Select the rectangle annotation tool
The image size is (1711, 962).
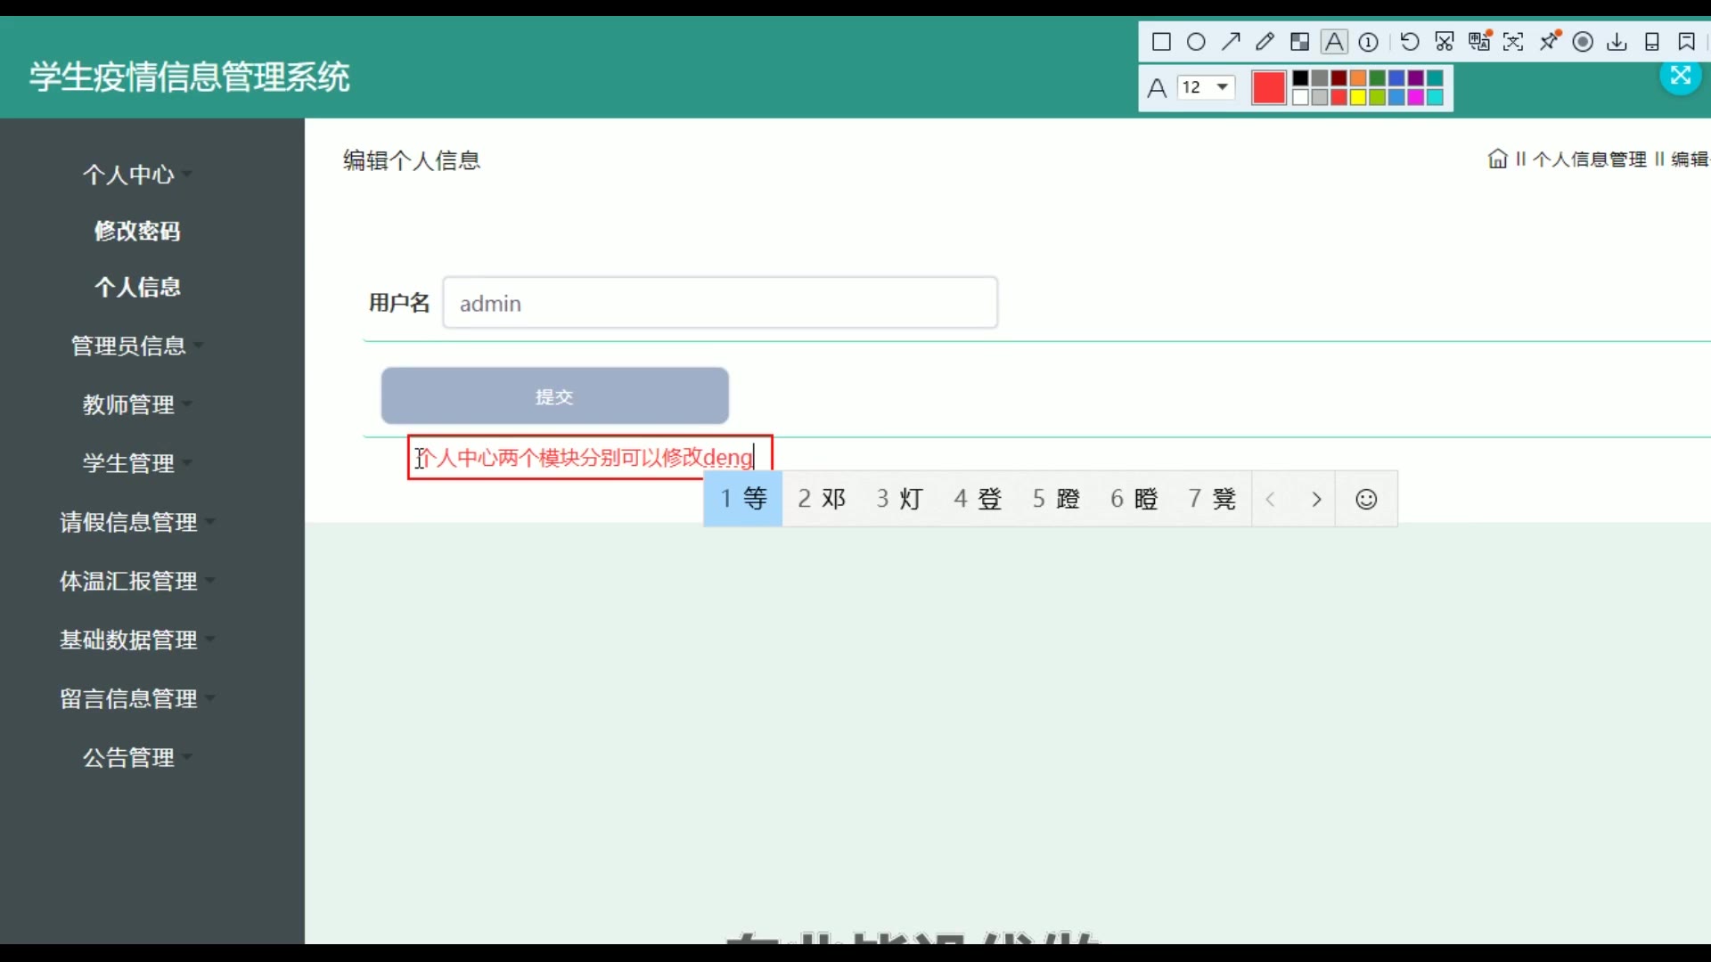coord(1161,42)
